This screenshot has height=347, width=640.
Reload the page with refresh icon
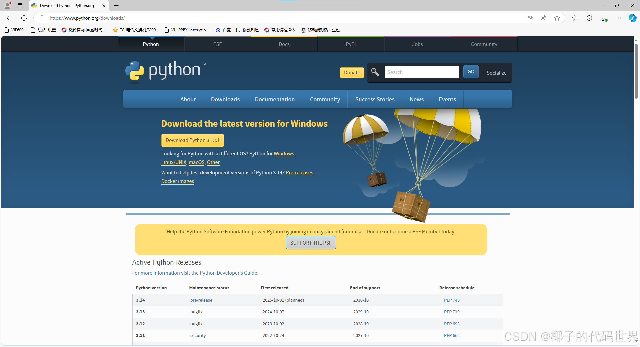point(24,18)
